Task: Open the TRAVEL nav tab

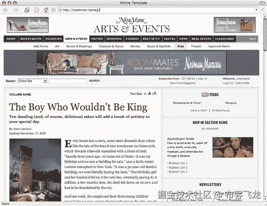Action: (170, 39)
